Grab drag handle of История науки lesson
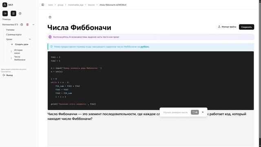261x147 pixels. click(x=11, y=51)
